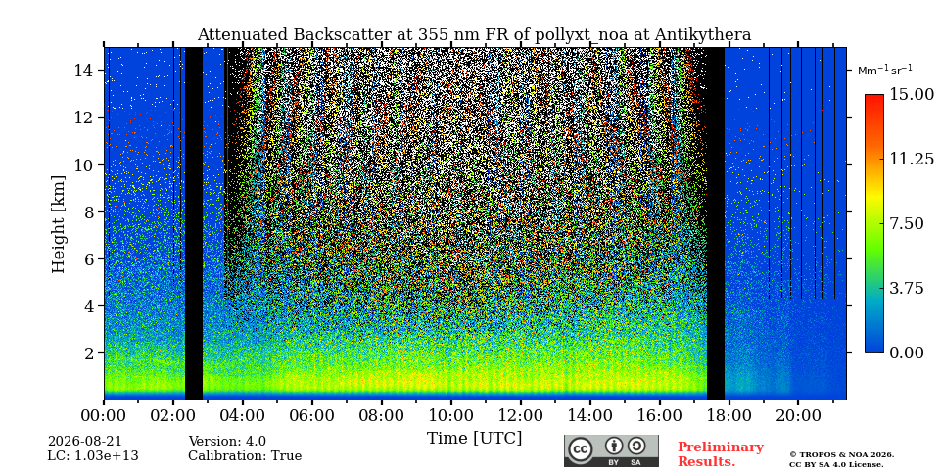Click the 'Calibration: True' text

pos(245,455)
